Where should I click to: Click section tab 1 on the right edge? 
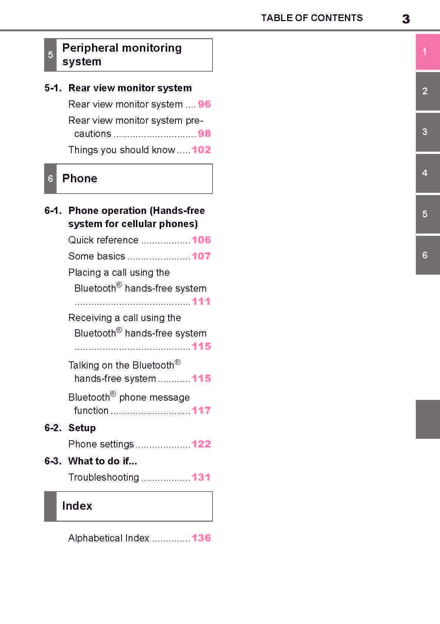(x=428, y=52)
